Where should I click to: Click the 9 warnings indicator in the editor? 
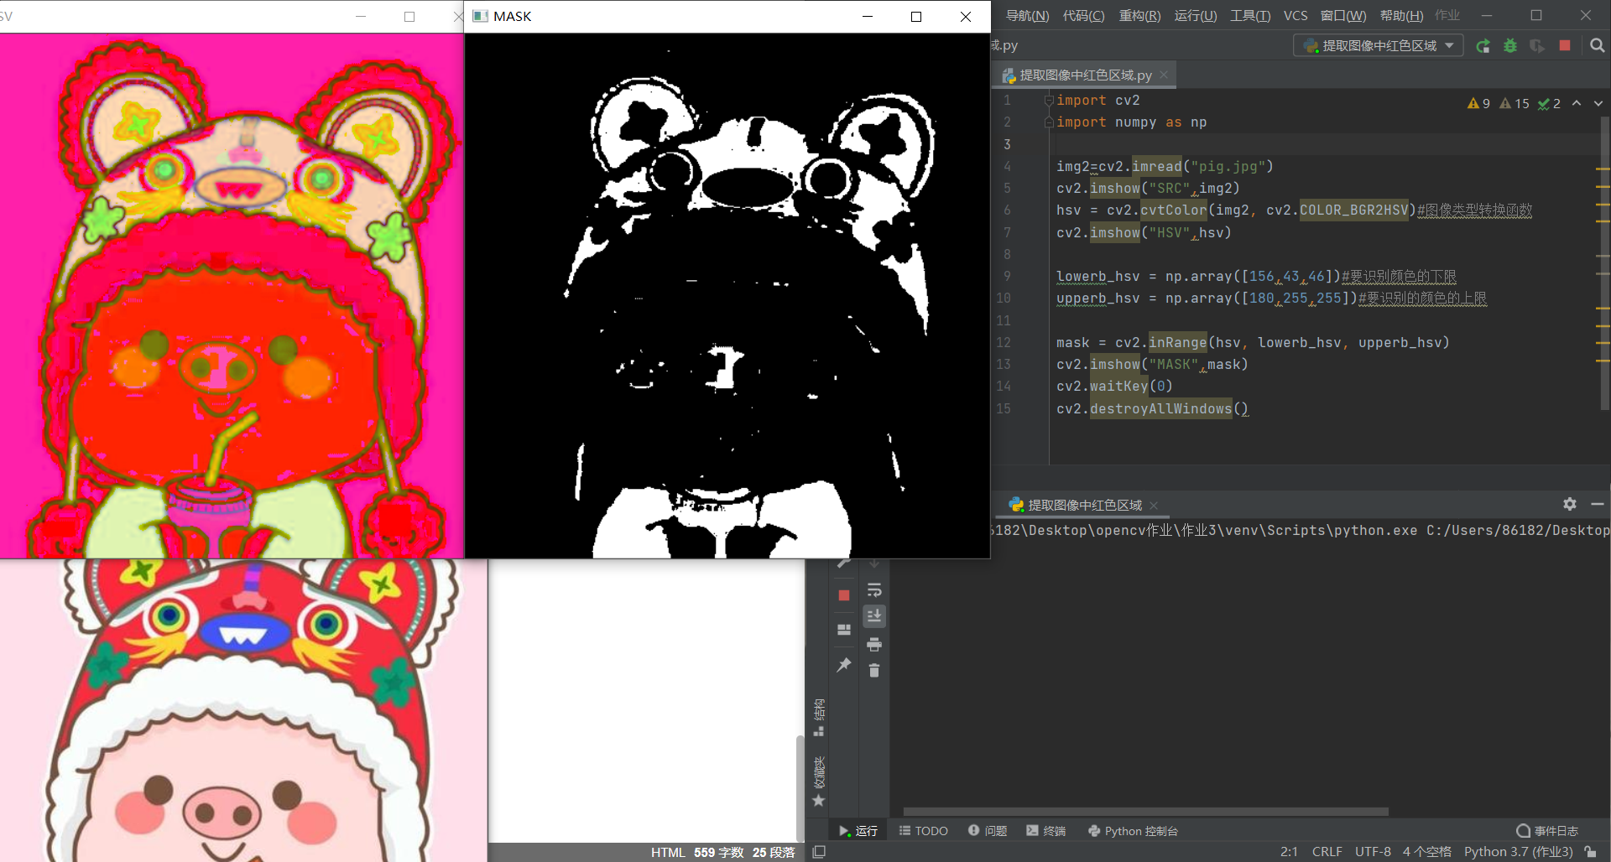point(1478,103)
